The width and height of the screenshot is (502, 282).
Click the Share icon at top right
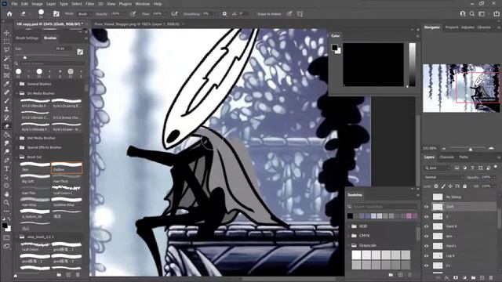(497, 14)
